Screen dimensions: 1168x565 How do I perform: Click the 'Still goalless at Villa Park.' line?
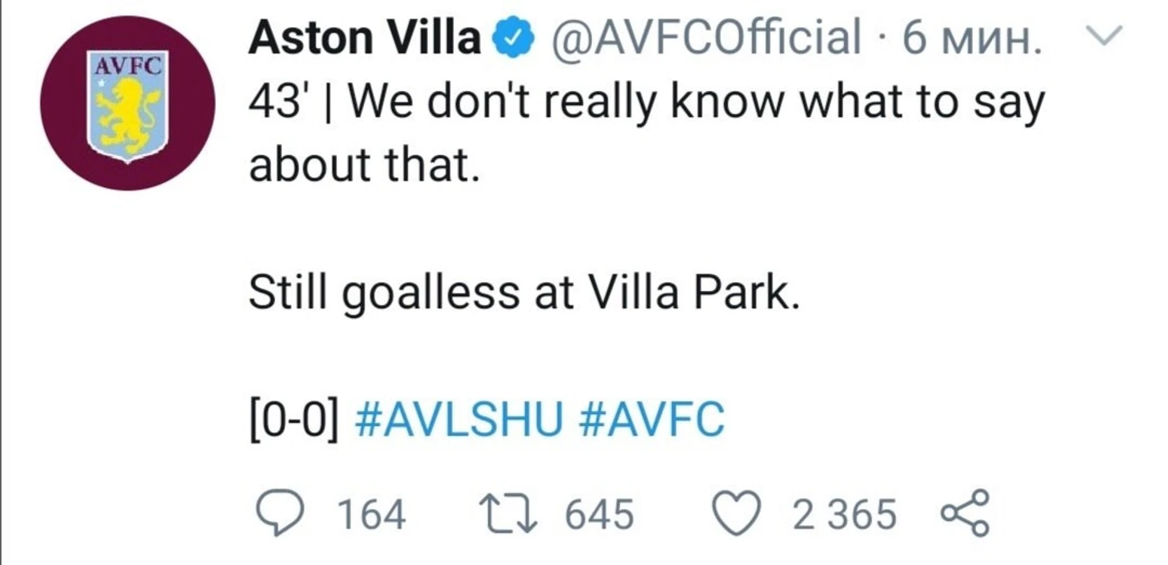pyautogui.click(x=524, y=295)
